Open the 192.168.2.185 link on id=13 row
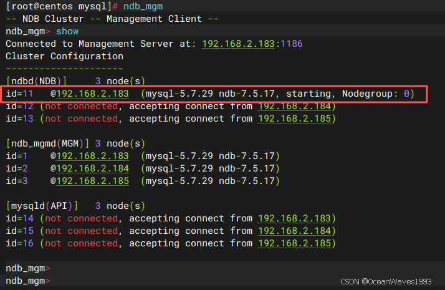Image resolution: width=445 pixels, height=290 pixels. [295, 118]
